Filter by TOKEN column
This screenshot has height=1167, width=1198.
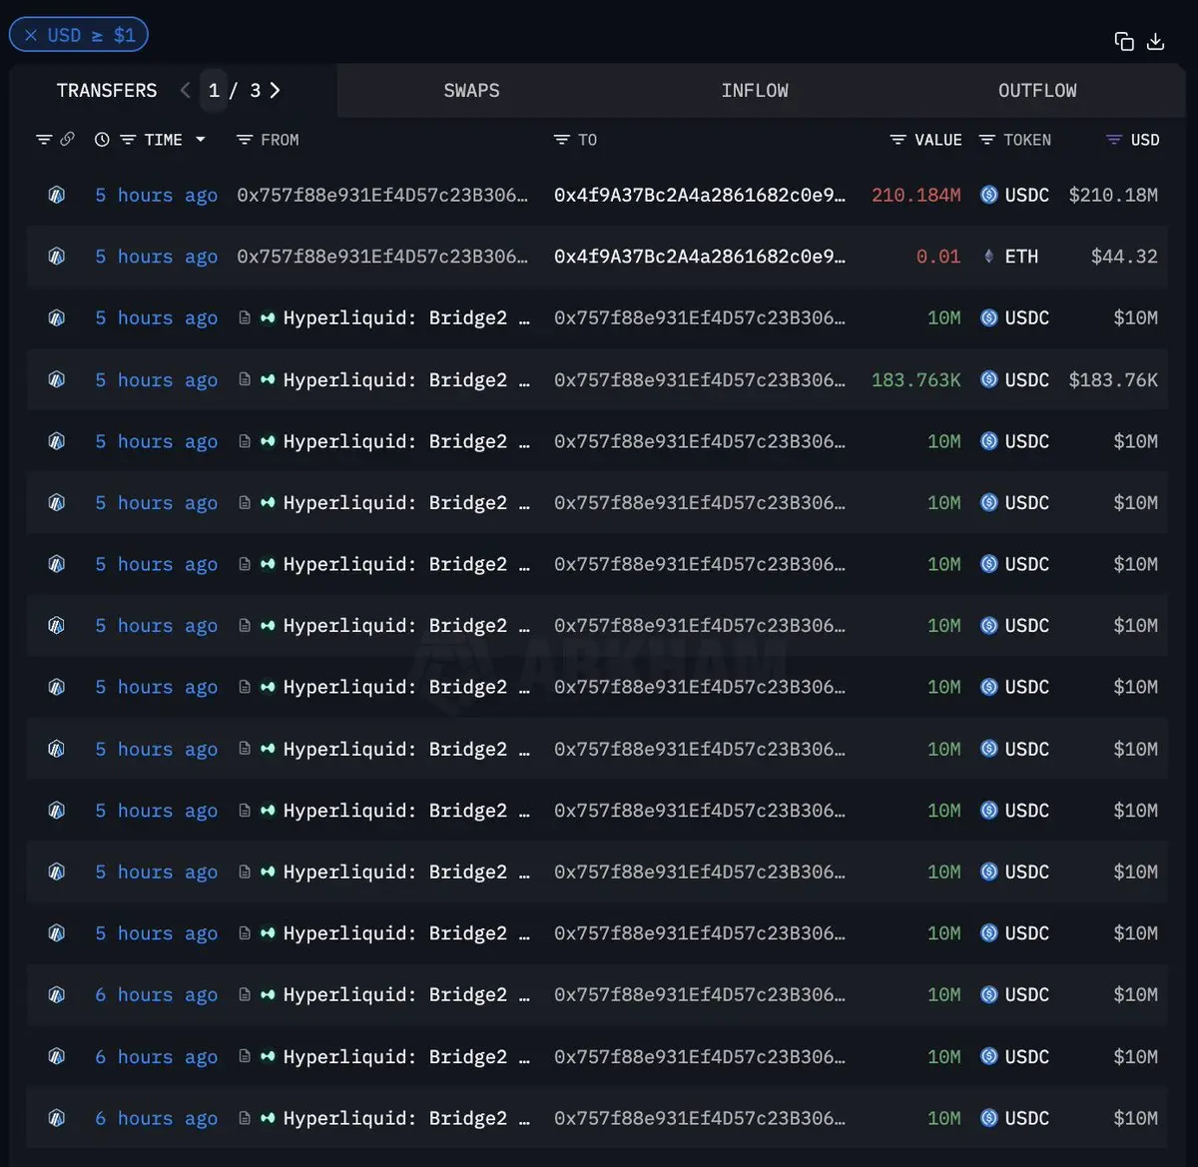(x=987, y=140)
